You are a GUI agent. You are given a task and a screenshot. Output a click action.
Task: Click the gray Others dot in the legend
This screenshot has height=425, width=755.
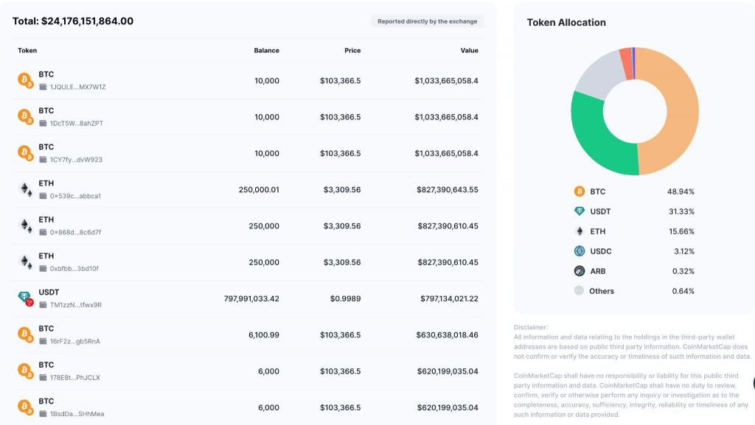click(580, 291)
